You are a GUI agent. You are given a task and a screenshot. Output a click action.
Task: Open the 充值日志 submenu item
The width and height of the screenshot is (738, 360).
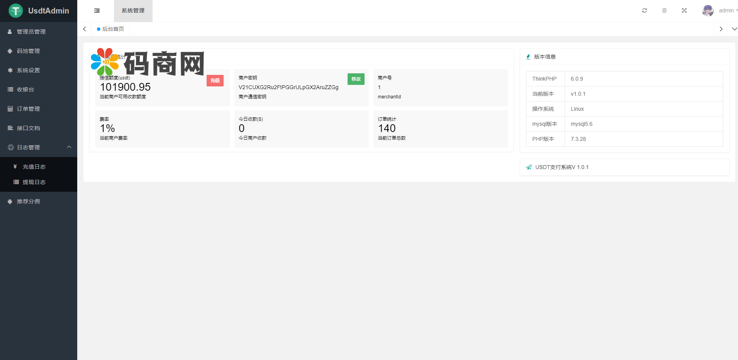34,167
